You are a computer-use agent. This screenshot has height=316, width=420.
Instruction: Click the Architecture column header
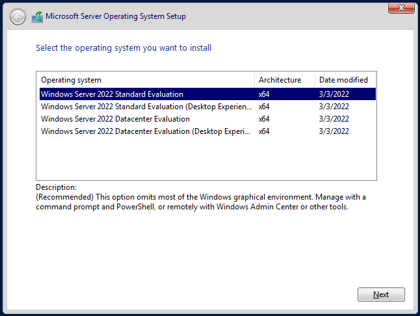tap(285, 80)
